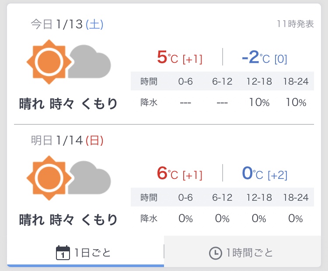Click today's 18-24 time slot header

click(x=296, y=81)
